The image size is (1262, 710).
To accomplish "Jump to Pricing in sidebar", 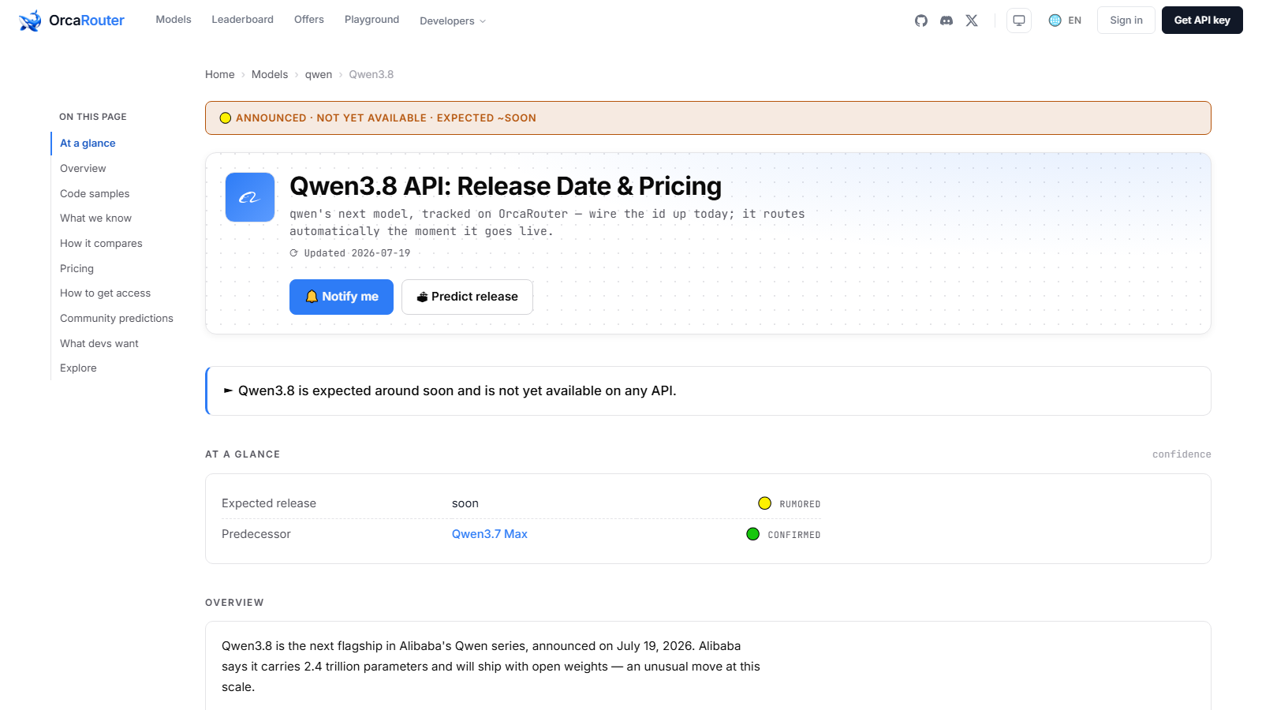I will pyautogui.click(x=77, y=268).
